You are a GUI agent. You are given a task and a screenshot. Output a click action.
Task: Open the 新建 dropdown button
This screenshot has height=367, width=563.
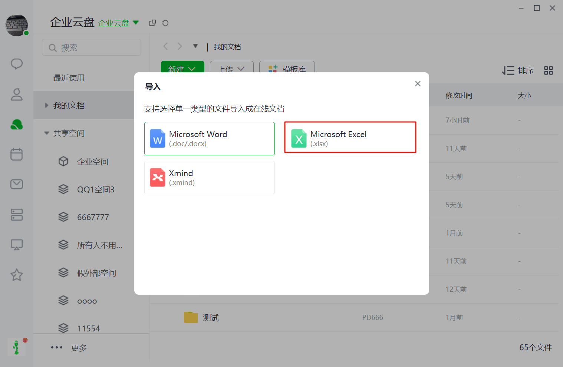[x=182, y=67]
